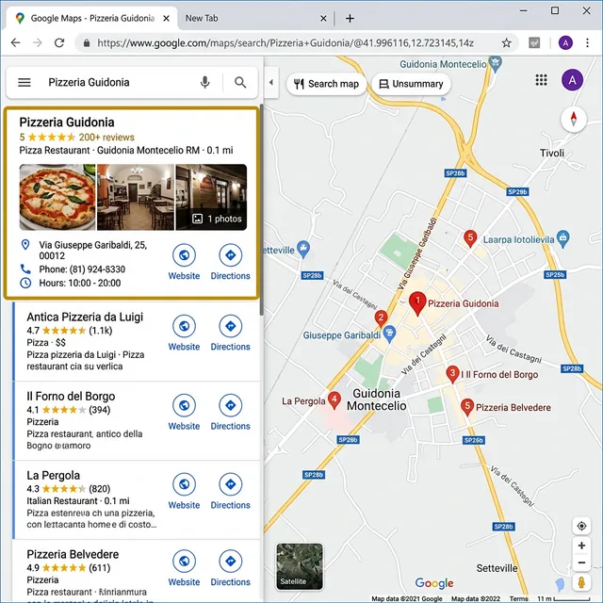This screenshot has width=603, height=603.
Task: Select the La Pergola result title
Action: pos(53,476)
